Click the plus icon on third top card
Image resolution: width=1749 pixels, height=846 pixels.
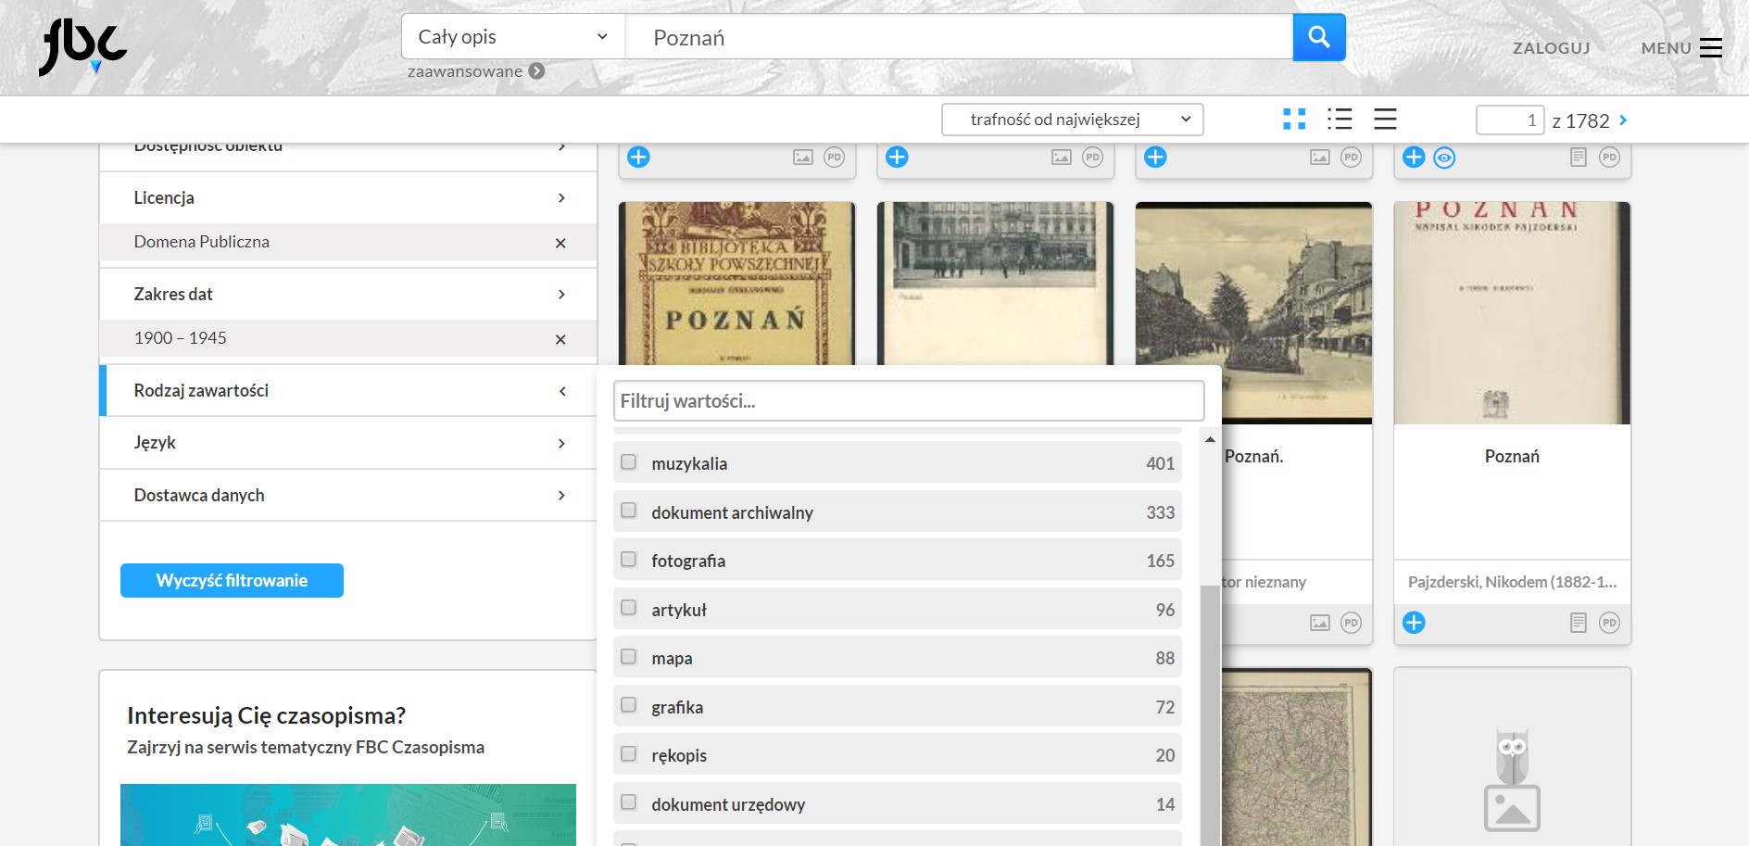1155,157
